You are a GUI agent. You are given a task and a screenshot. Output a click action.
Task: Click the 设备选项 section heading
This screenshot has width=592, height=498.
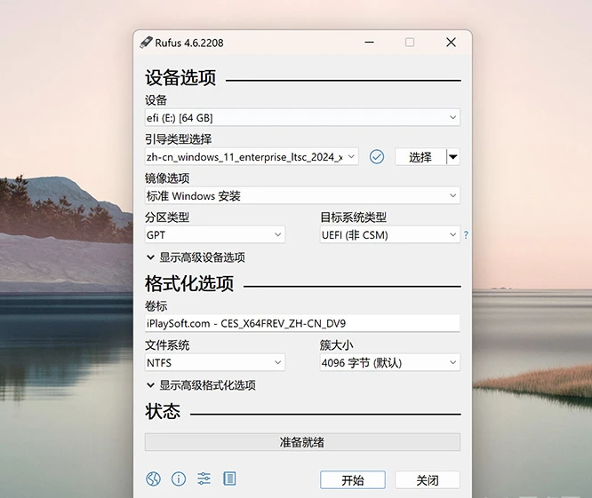pyautogui.click(x=180, y=78)
